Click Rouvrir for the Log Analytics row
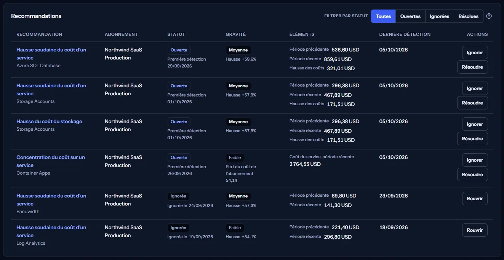This screenshot has width=504, height=260. [475, 230]
